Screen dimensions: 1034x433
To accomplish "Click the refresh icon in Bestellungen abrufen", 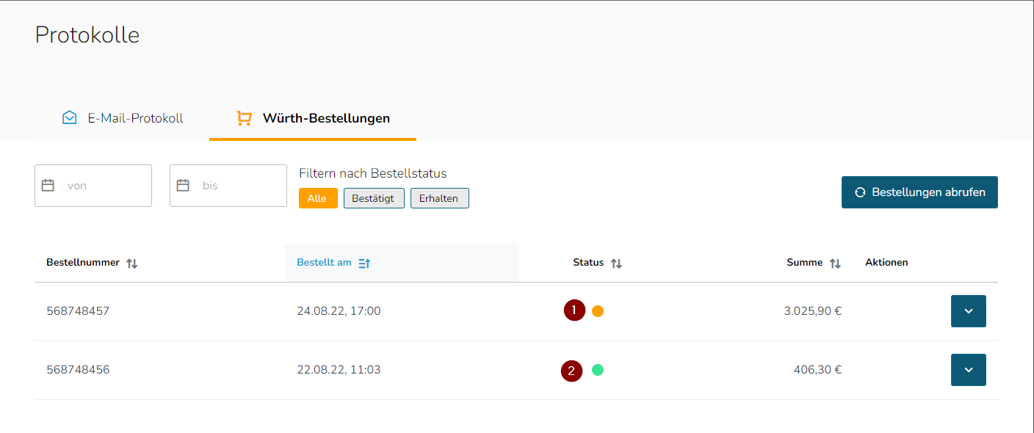I will [860, 192].
